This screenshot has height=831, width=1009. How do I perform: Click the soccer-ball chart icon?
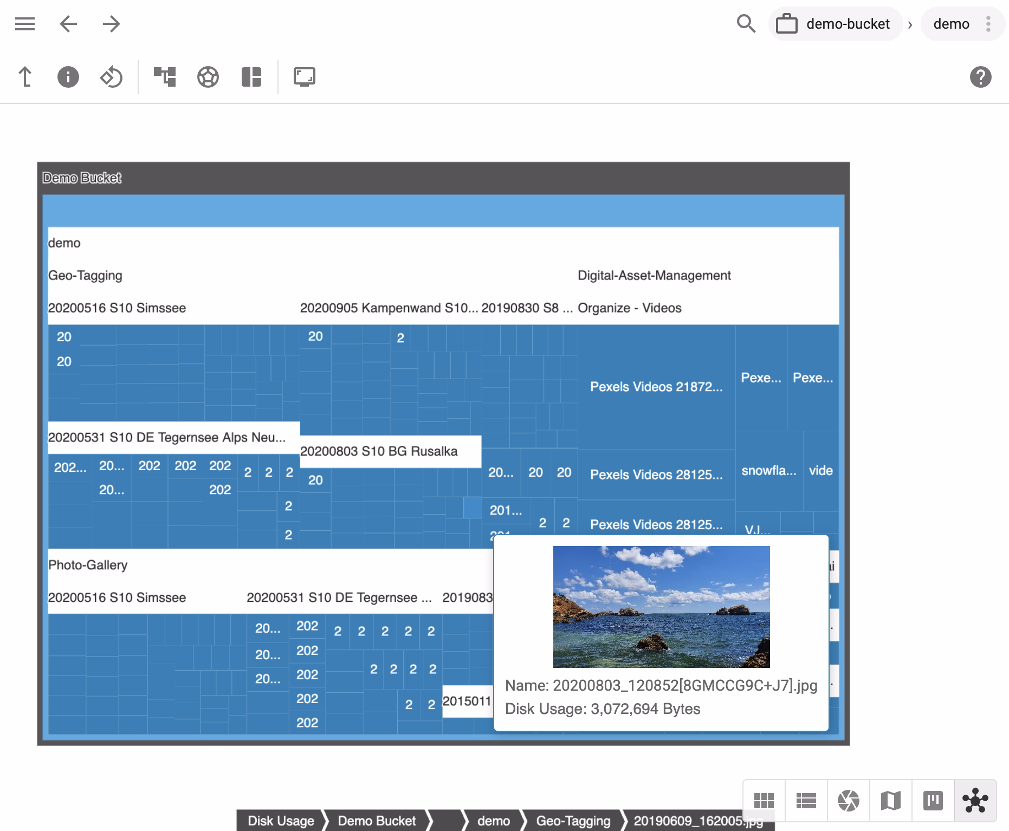[208, 76]
